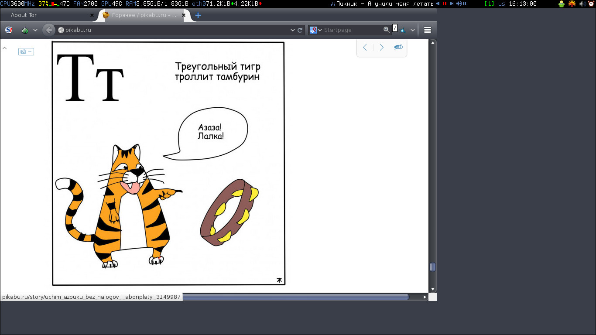Open the S! extension icon in toolbar
The image size is (596, 335).
(9, 30)
